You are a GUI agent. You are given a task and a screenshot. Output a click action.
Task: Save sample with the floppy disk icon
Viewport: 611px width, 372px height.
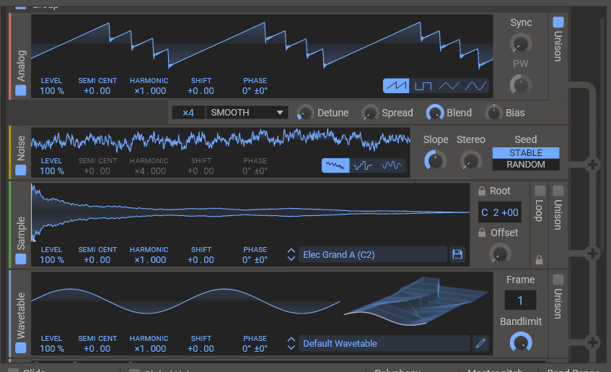(457, 254)
